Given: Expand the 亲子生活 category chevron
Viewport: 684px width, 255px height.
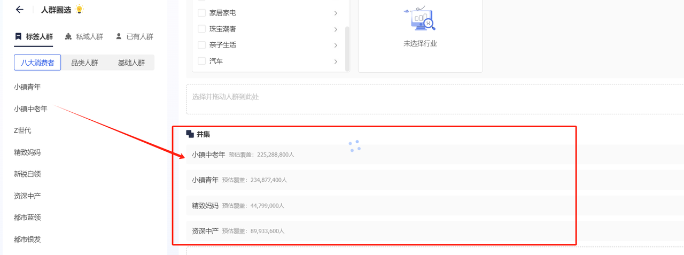Looking at the screenshot, I should 336,45.
